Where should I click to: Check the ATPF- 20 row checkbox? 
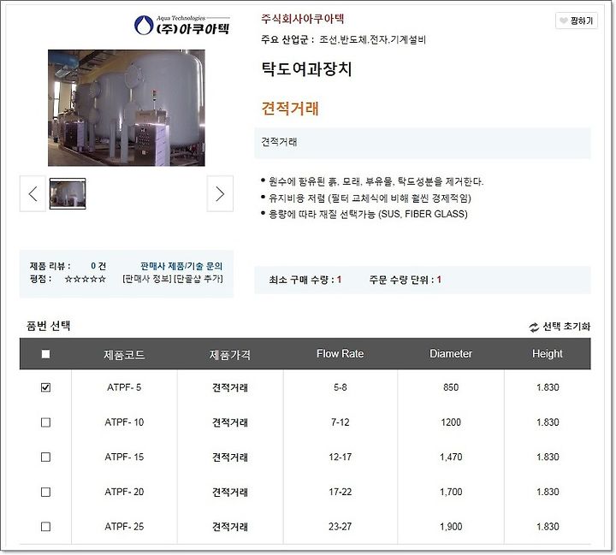tap(45, 492)
